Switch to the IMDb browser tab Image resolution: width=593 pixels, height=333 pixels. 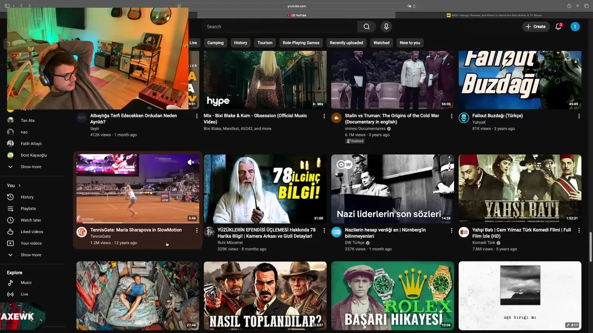tap(494, 15)
